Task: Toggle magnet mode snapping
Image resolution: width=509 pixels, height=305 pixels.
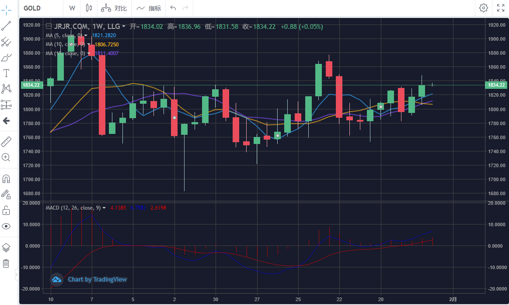Action: click(x=7, y=179)
